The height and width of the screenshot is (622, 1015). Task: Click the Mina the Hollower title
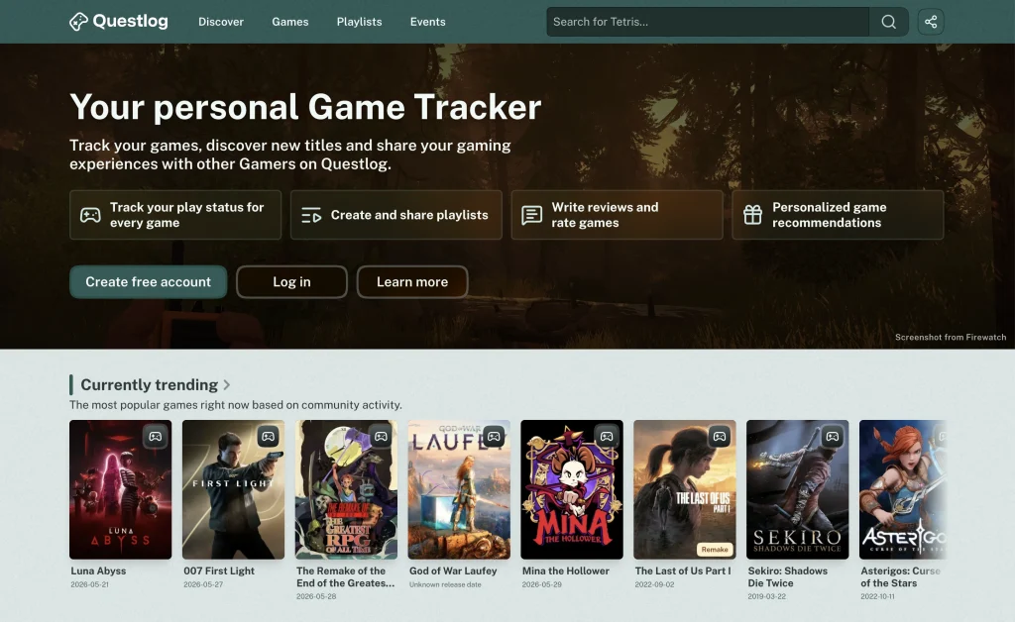tap(566, 570)
